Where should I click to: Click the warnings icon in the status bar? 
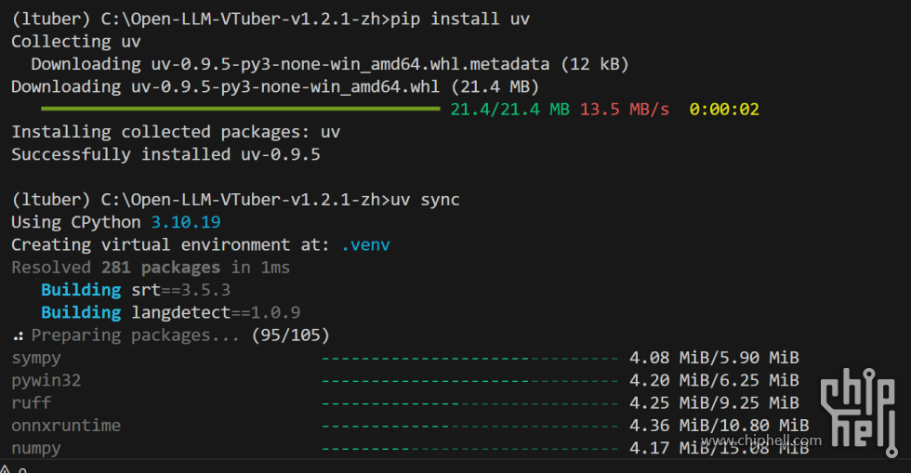[7, 467]
